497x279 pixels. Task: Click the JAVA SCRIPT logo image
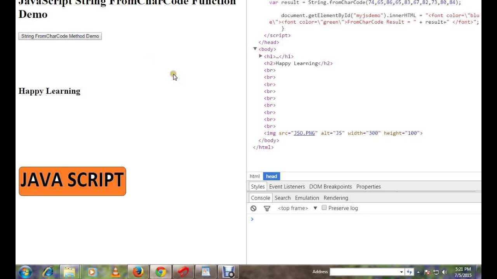[72, 181]
